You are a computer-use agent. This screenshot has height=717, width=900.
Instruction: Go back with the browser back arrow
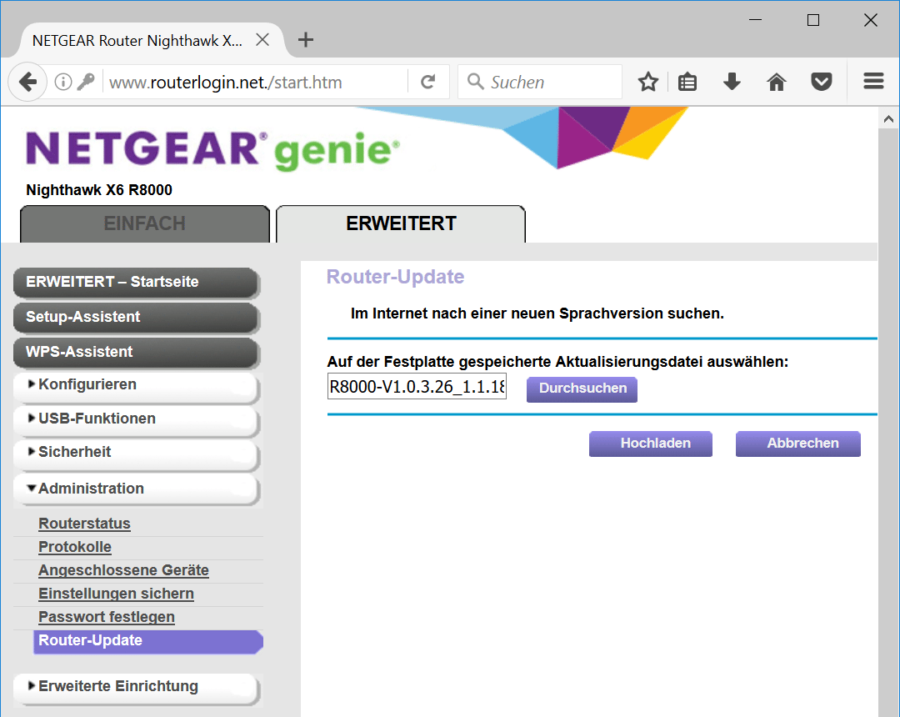27,82
